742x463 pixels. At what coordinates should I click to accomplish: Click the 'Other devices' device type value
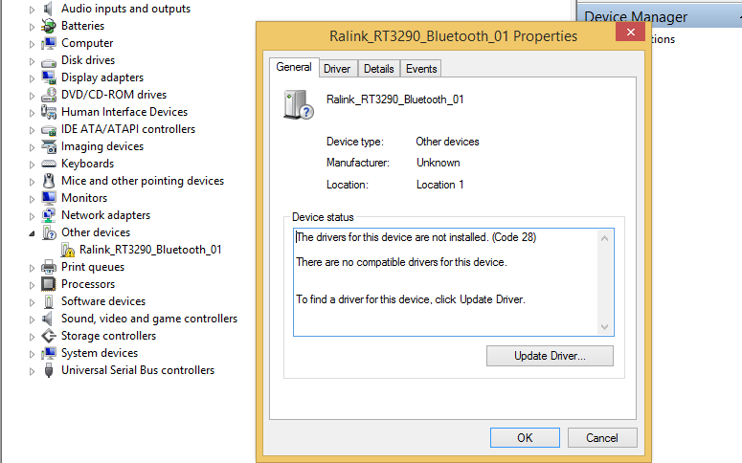447,142
